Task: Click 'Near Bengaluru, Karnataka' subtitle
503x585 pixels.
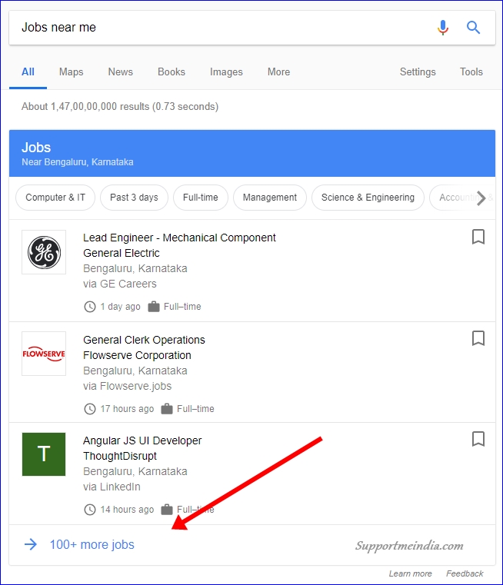Action: (78, 162)
